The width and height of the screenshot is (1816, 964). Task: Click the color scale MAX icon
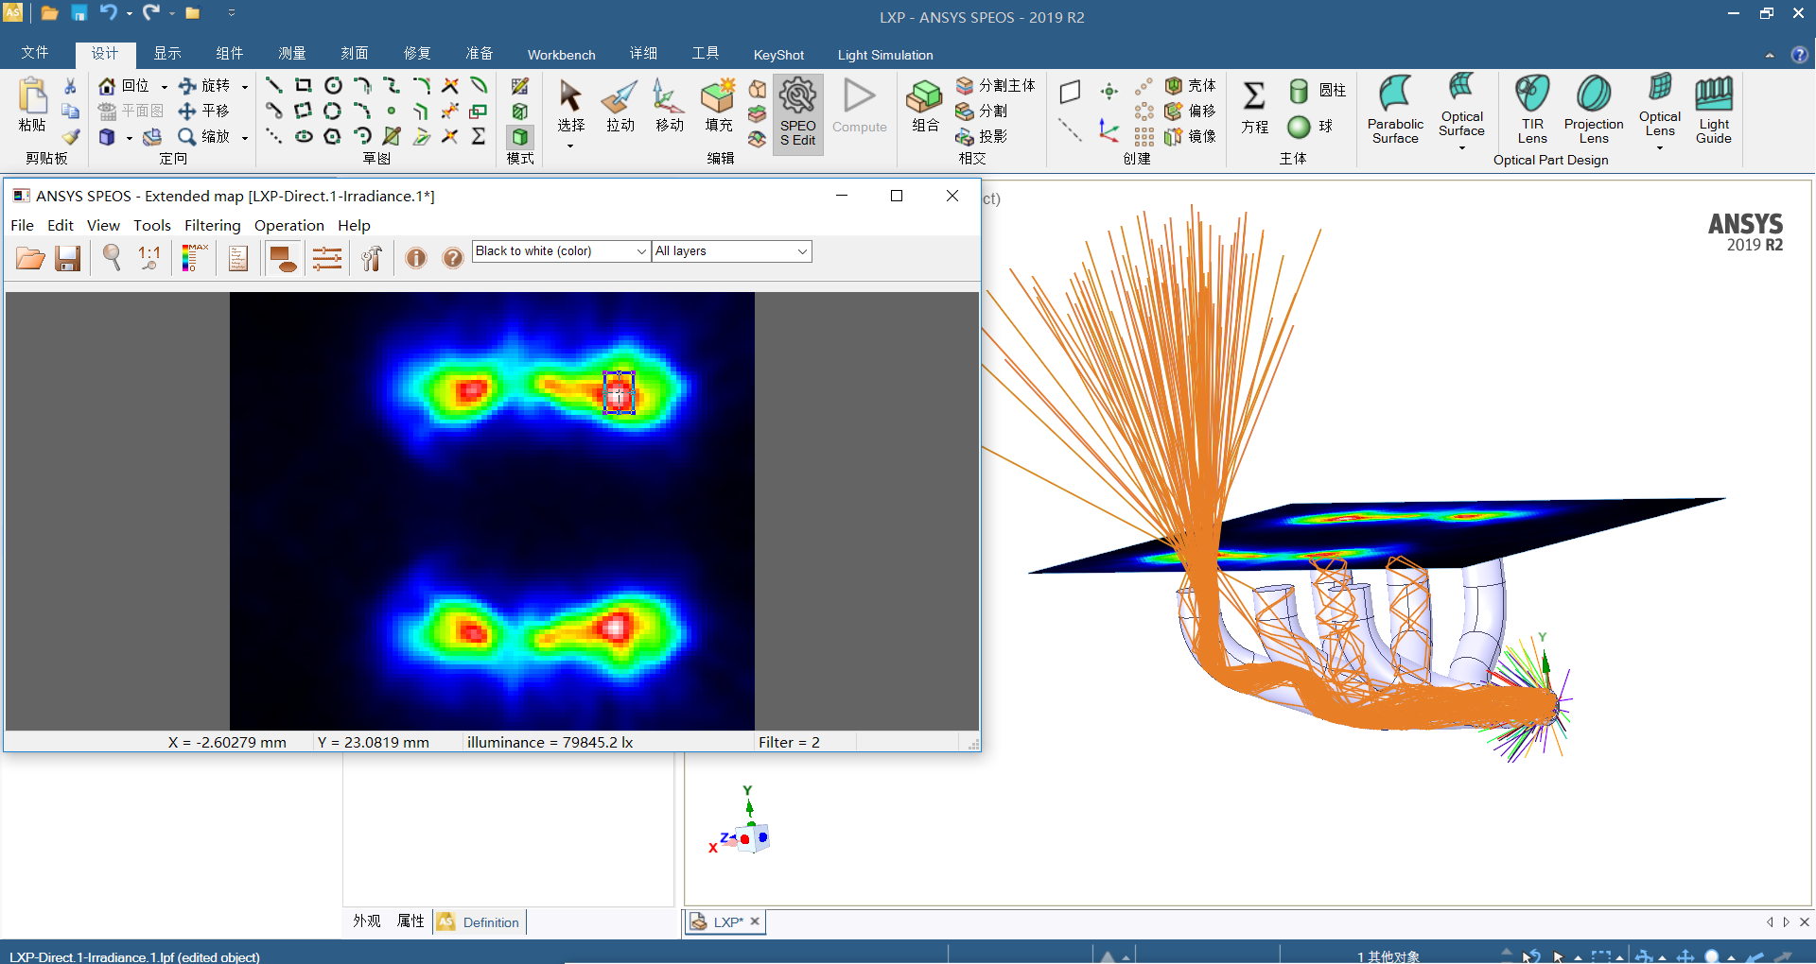point(194,258)
